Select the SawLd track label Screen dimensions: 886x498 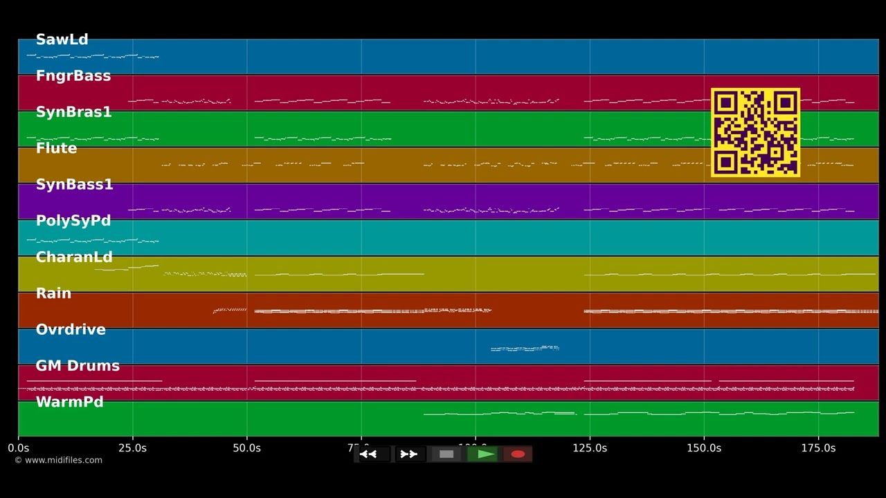[x=62, y=39]
